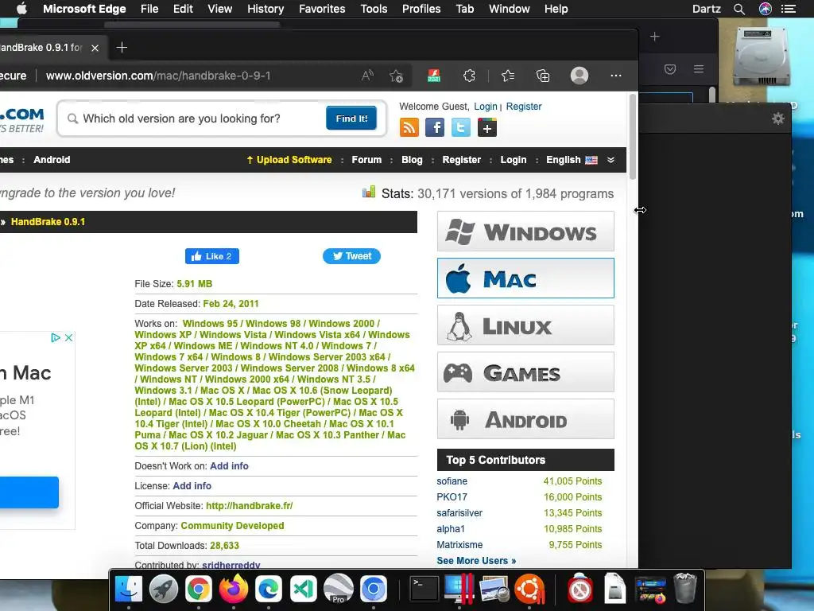The width and height of the screenshot is (814, 611).
Task: Open contributor sofiane profile
Action: point(452,481)
